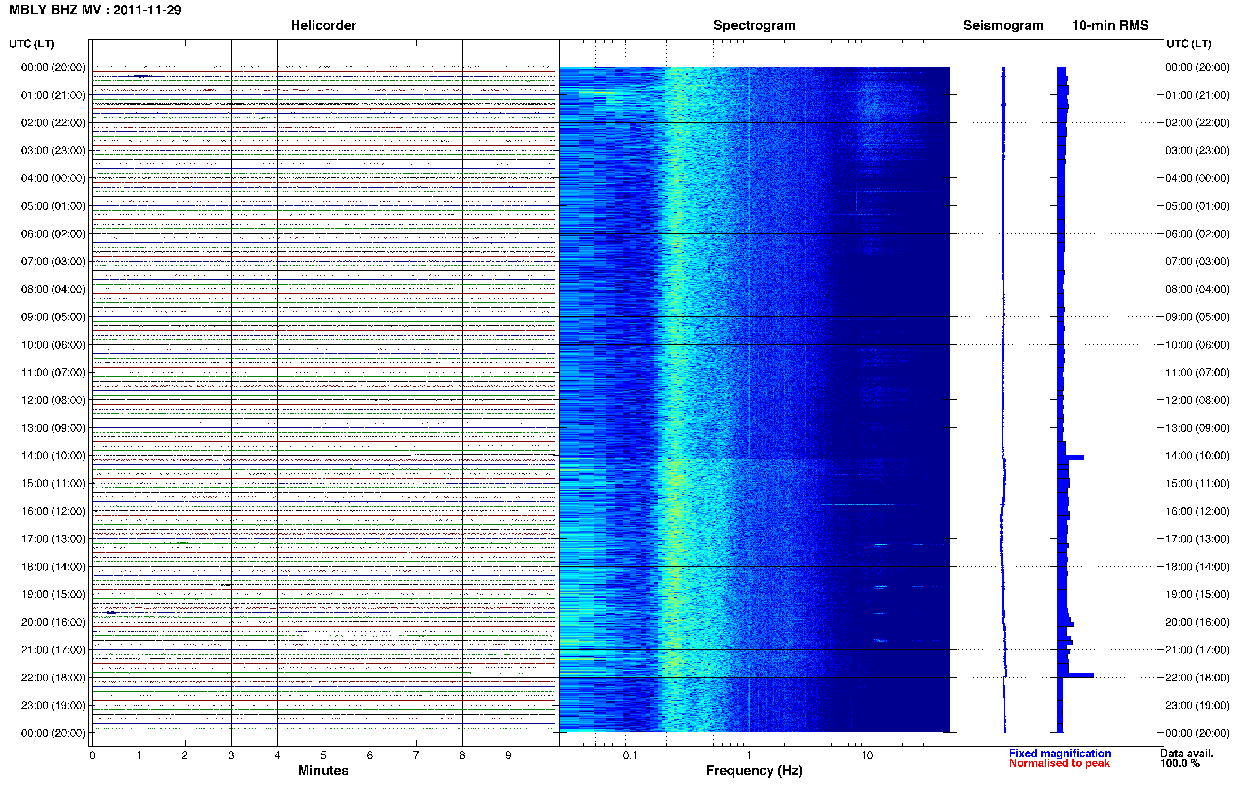Select the "Spectrogram" panel heading

[754, 25]
